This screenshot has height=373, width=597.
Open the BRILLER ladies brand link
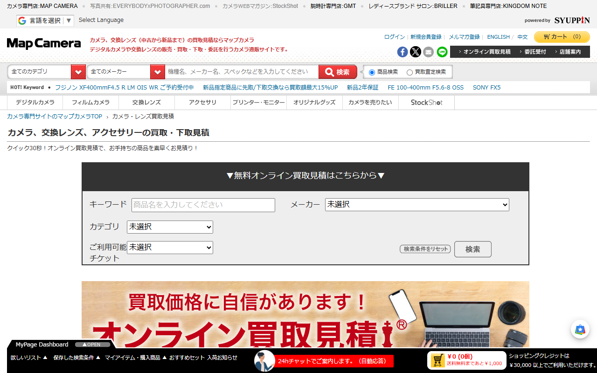click(x=413, y=6)
